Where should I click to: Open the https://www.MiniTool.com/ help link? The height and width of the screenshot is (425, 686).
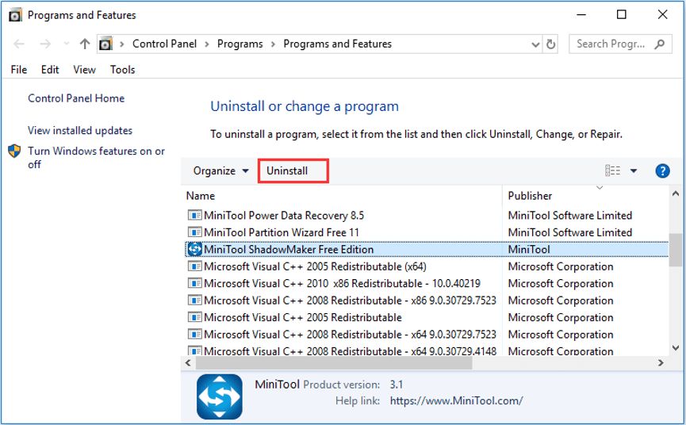(x=456, y=400)
